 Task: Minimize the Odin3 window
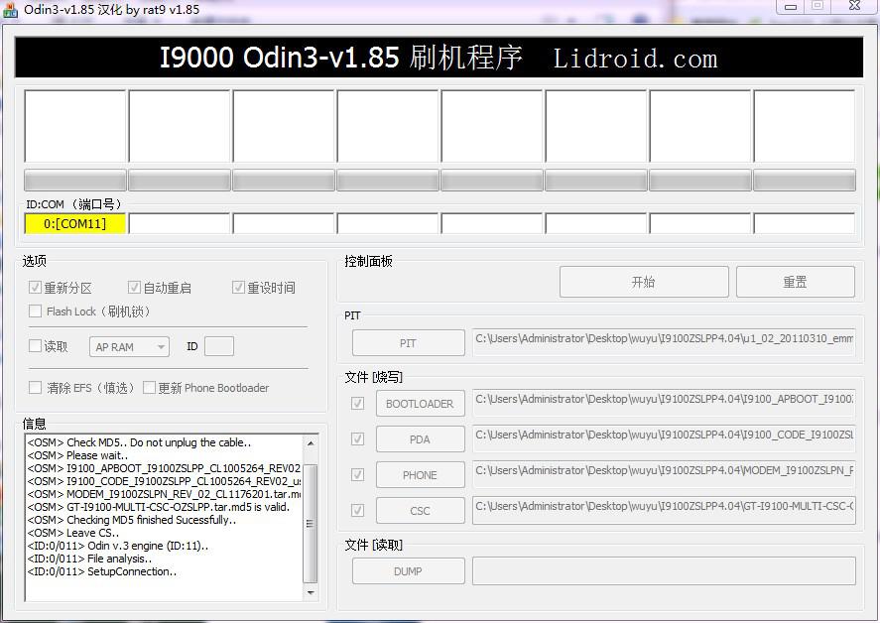click(x=791, y=7)
